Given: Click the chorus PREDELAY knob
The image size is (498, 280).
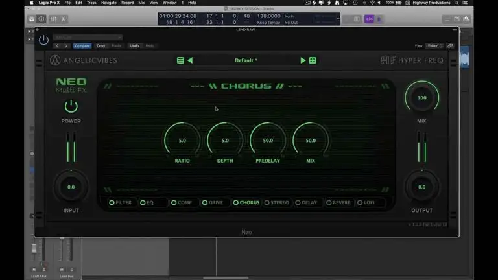Looking at the screenshot, I should click(268, 140).
